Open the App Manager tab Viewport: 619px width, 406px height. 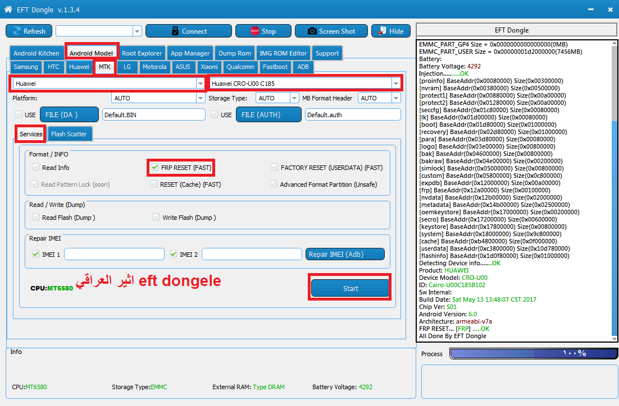(190, 53)
